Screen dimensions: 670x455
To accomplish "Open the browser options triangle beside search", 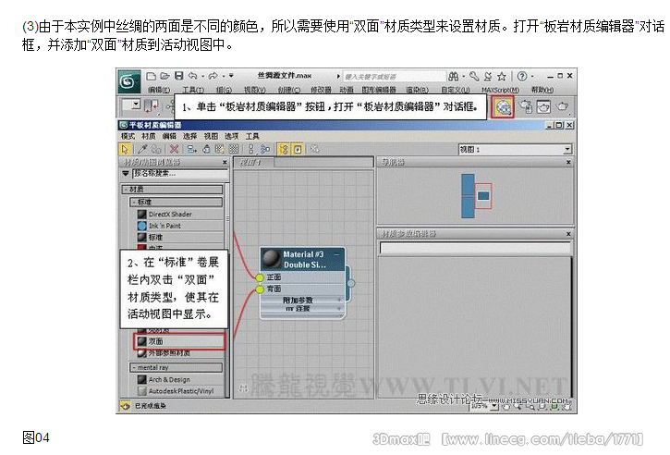I will (x=125, y=173).
